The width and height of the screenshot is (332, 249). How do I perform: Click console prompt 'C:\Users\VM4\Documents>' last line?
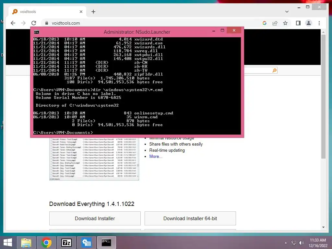click(63, 133)
